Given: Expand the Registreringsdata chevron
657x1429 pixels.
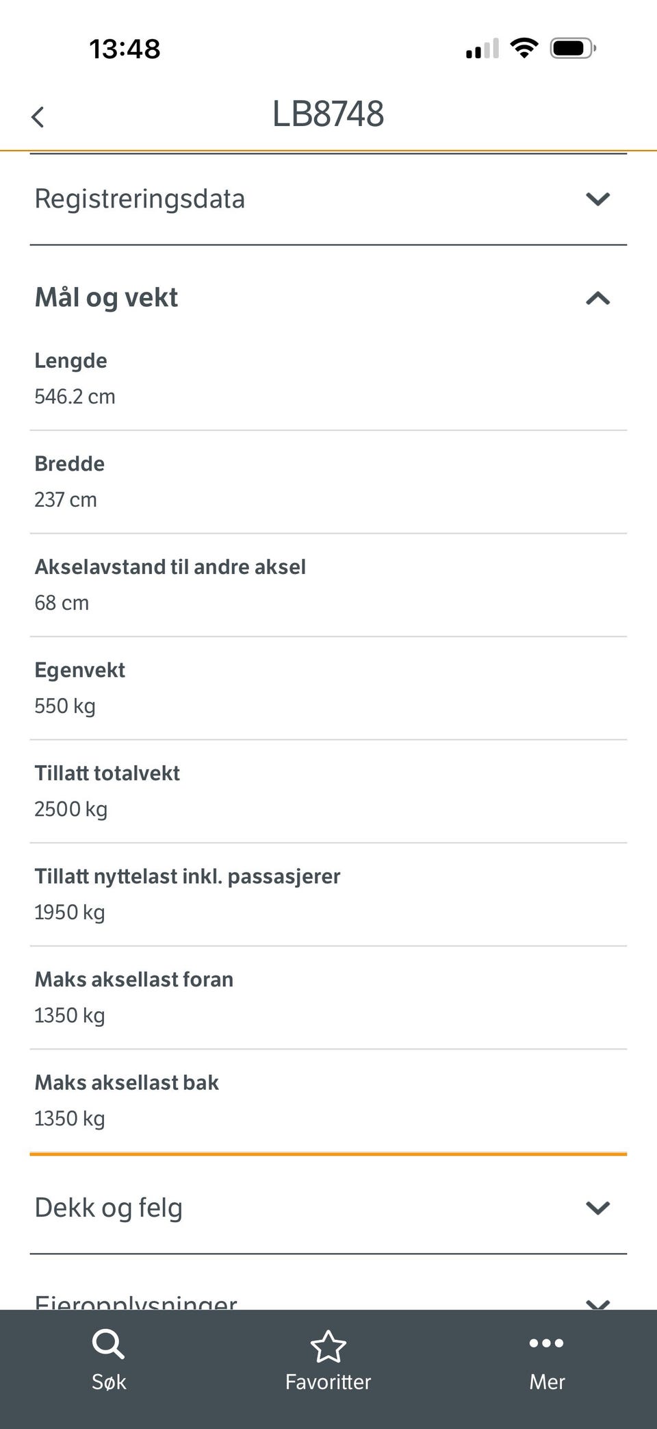Looking at the screenshot, I should click(598, 199).
